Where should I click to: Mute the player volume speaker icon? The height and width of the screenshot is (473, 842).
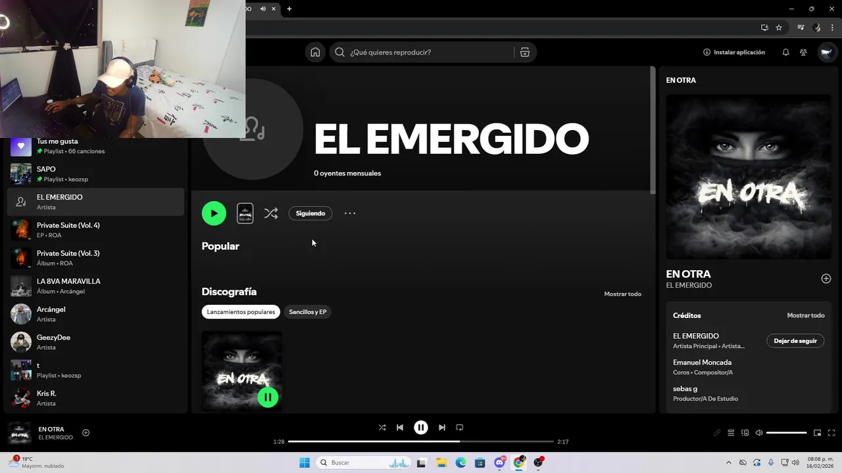point(759,433)
